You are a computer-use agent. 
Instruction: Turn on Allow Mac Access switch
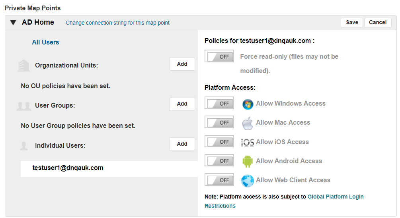pos(219,123)
